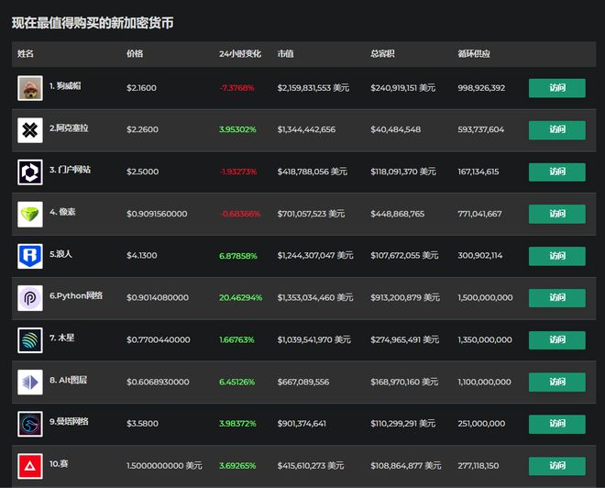Click the wavy-lines icon in row 7

[30, 340]
